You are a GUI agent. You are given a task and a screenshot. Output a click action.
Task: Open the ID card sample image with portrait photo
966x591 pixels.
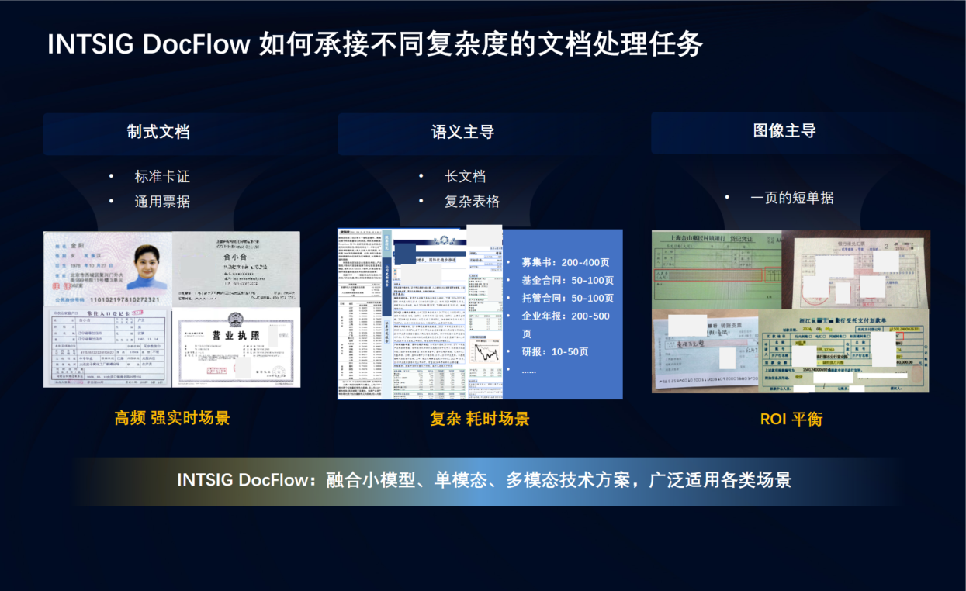(108, 268)
